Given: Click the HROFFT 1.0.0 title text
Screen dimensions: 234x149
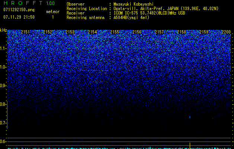Looking at the screenshot, I should click(29, 3).
